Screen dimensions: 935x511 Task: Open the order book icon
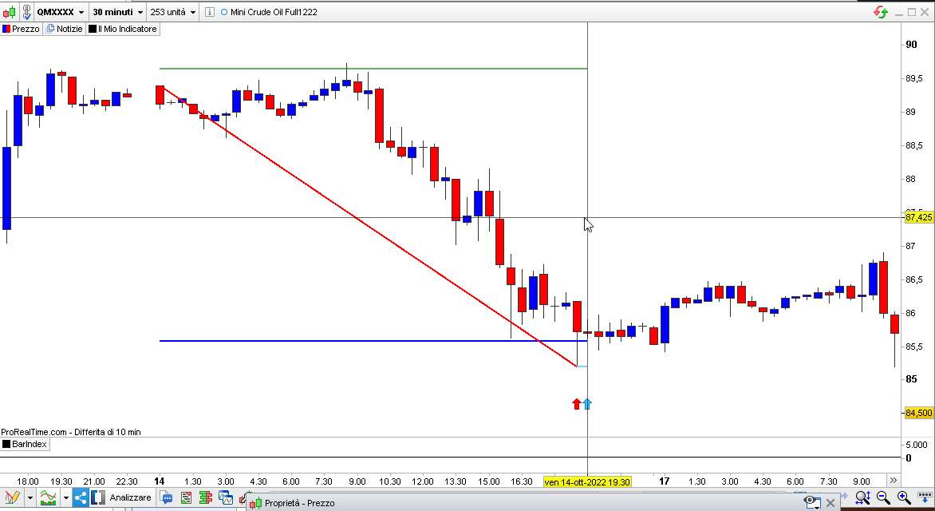pos(206,497)
